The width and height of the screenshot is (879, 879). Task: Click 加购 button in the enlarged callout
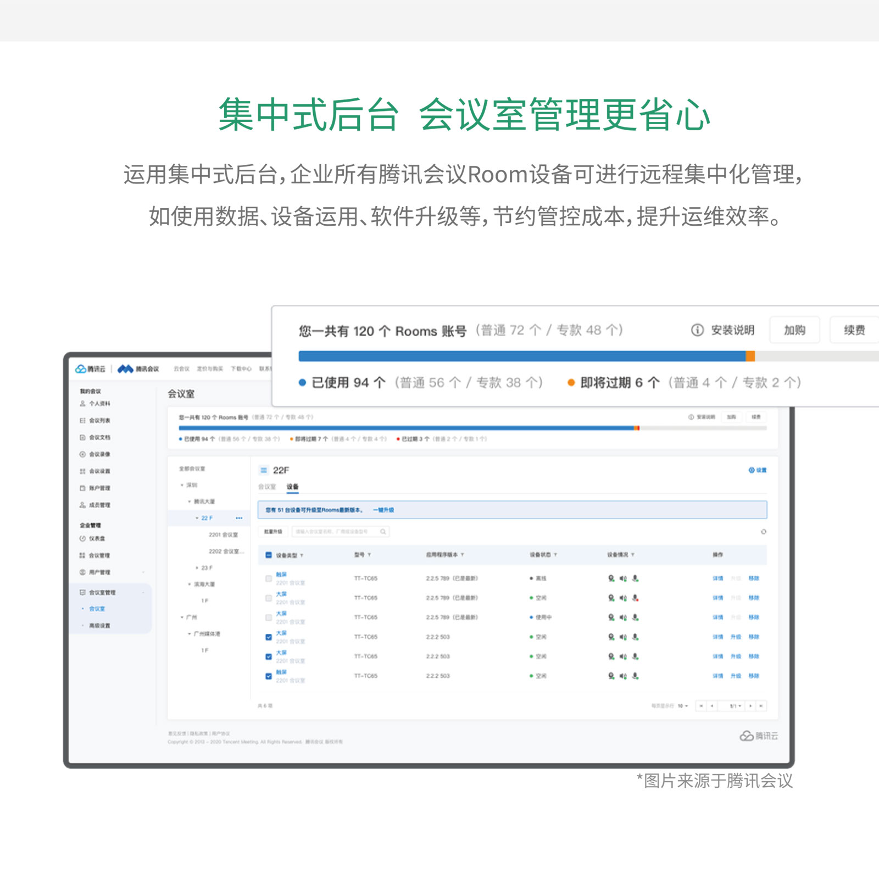[794, 330]
